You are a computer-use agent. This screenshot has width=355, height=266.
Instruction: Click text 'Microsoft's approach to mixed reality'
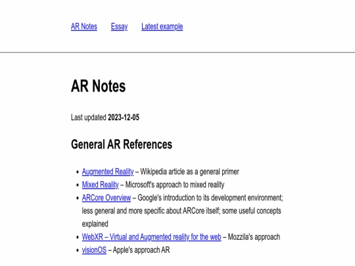(175, 185)
